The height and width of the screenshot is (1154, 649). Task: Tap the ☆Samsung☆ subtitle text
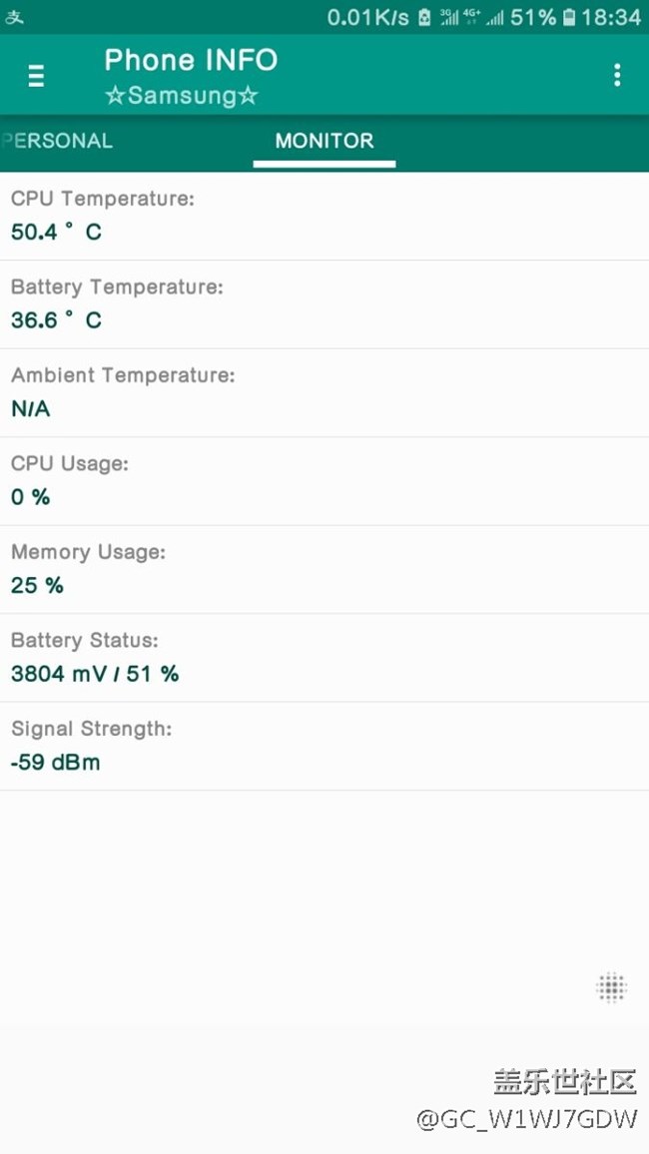pos(181,96)
